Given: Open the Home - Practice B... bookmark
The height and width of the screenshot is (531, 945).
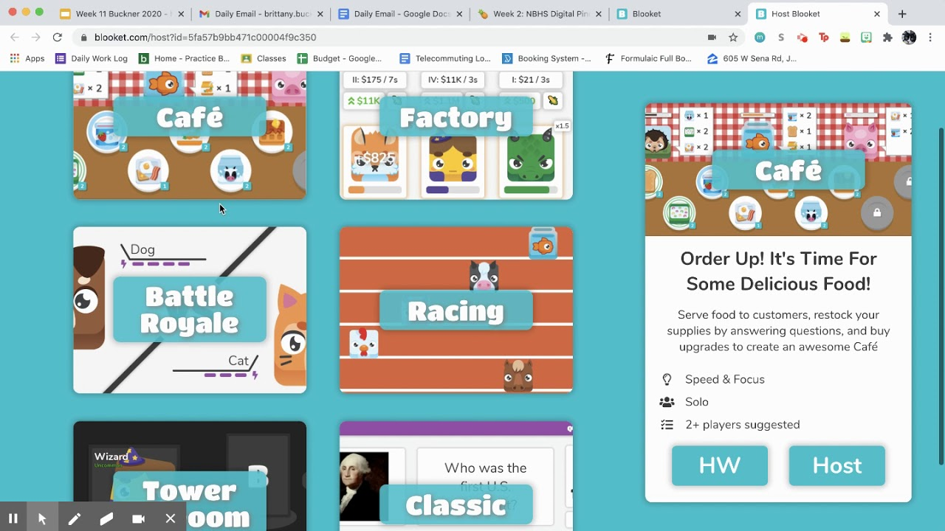Looking at the screenshot, I should 184,58.
